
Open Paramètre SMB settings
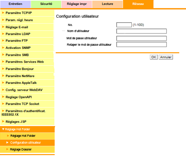click(x=27, y=55)
